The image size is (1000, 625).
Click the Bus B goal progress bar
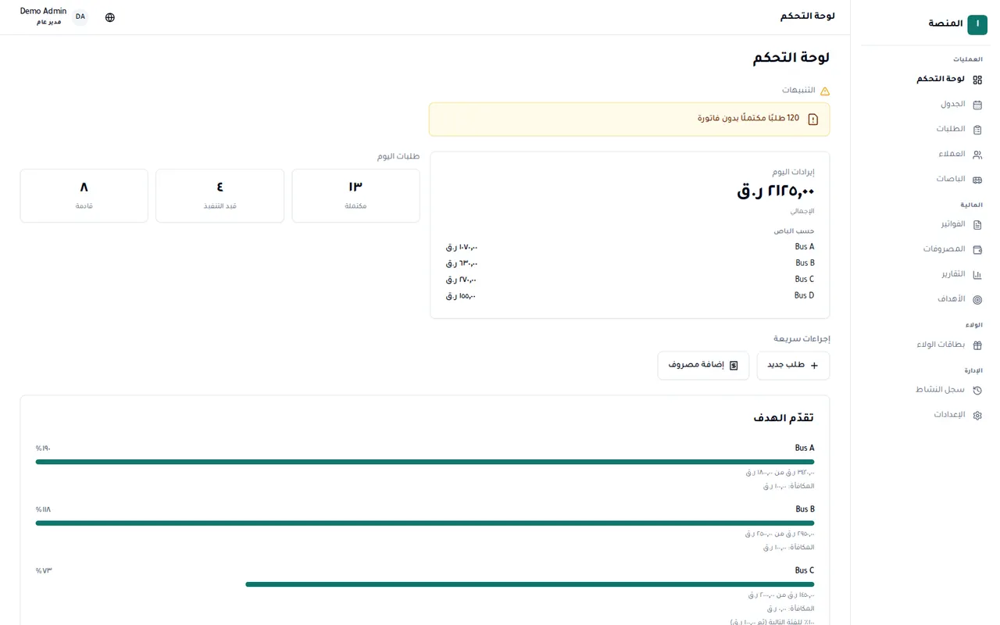pos(425,523)
